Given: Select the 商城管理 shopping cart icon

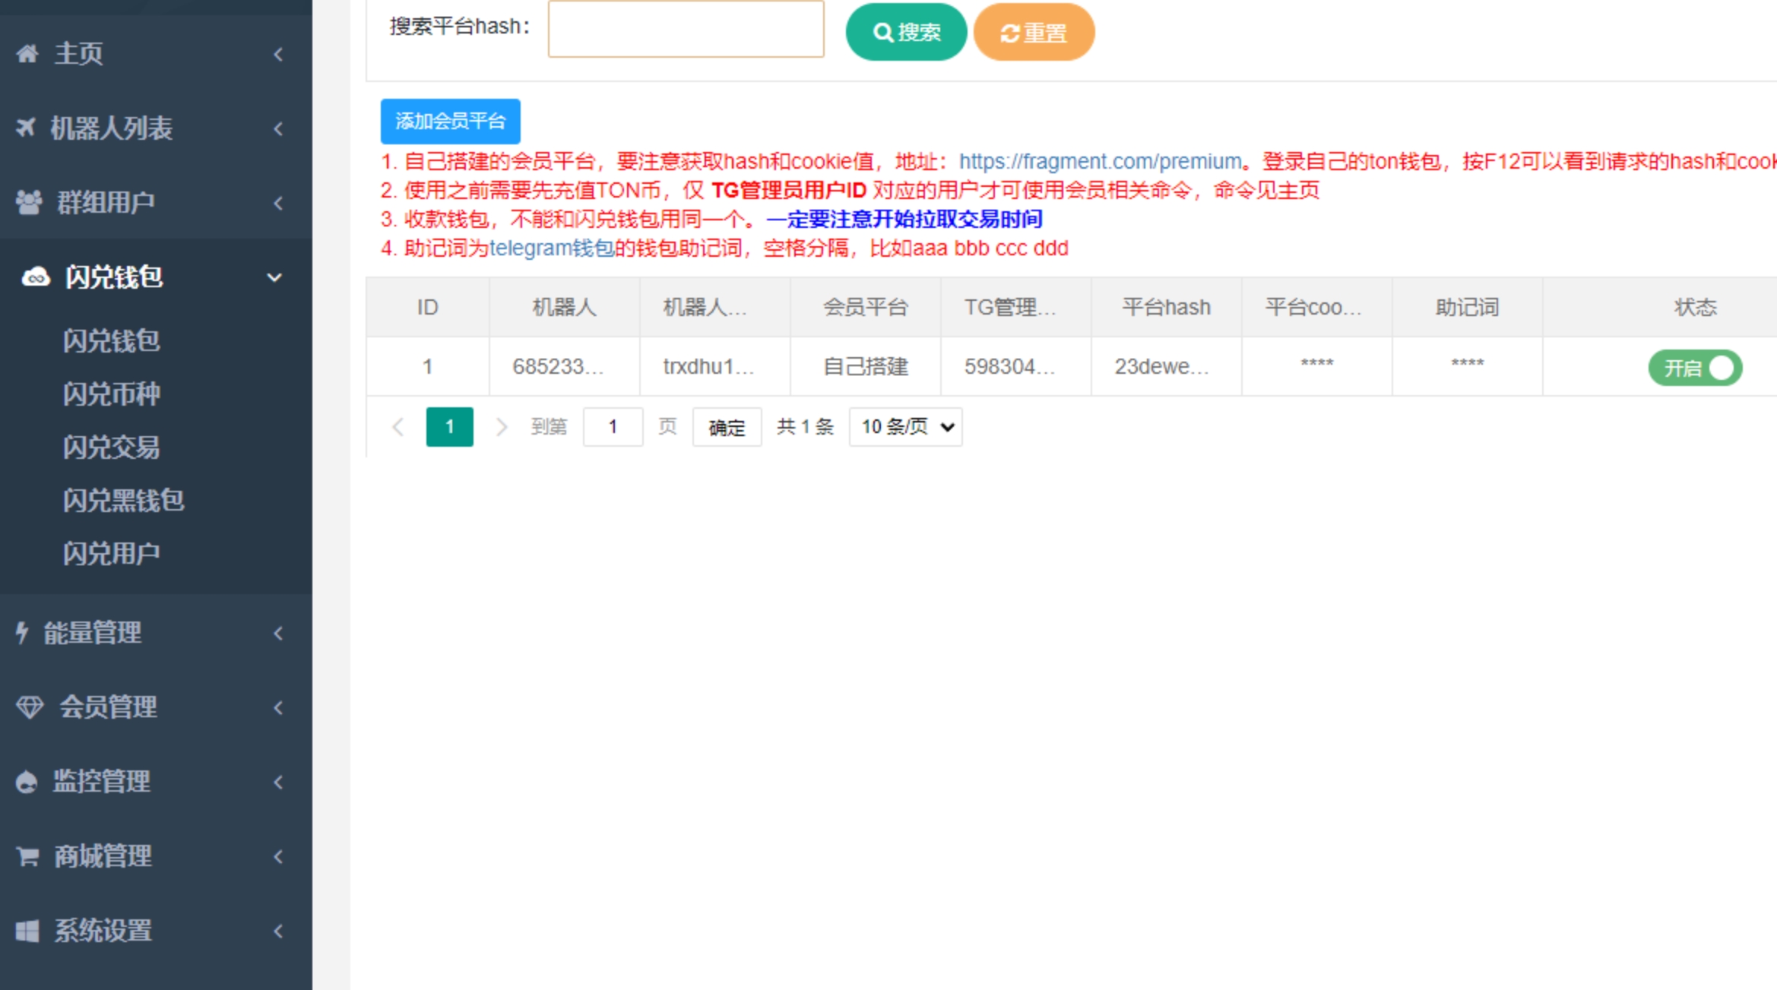Looking at the screenshot, I should point(26,856).
